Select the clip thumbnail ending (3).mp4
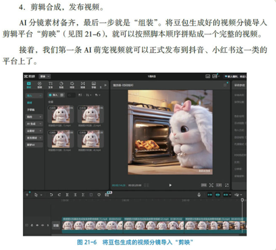 pos(61,139)
